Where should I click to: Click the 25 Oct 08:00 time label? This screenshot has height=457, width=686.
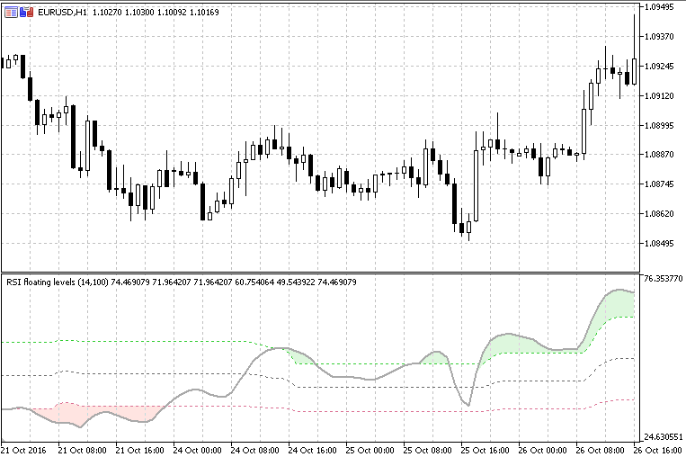(427, 451)
